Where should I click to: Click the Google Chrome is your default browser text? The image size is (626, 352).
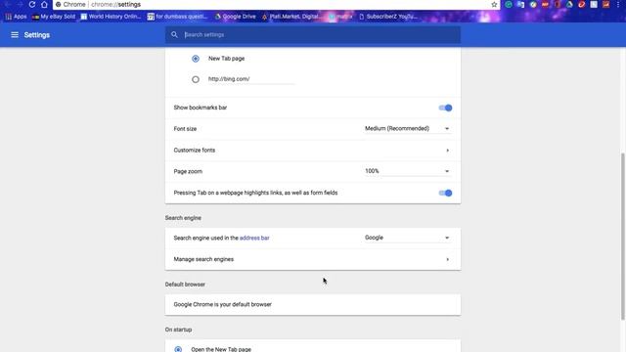[x=222, y=304]
